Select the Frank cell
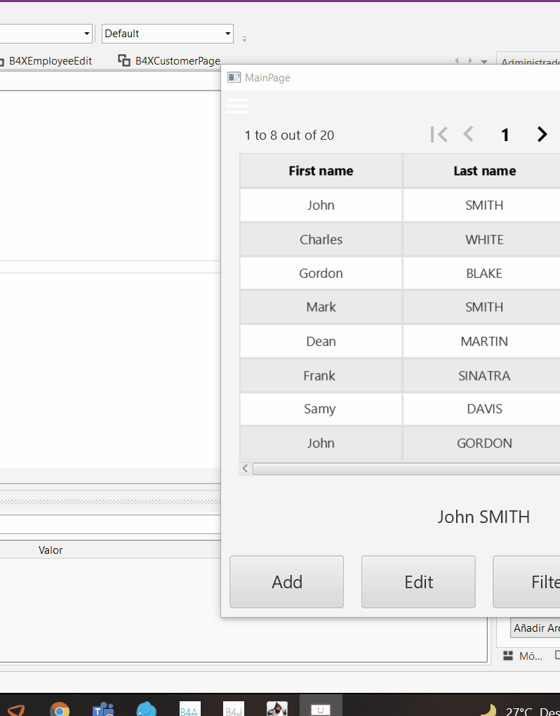This screenshot has height=716, width=560. [321, 376]
